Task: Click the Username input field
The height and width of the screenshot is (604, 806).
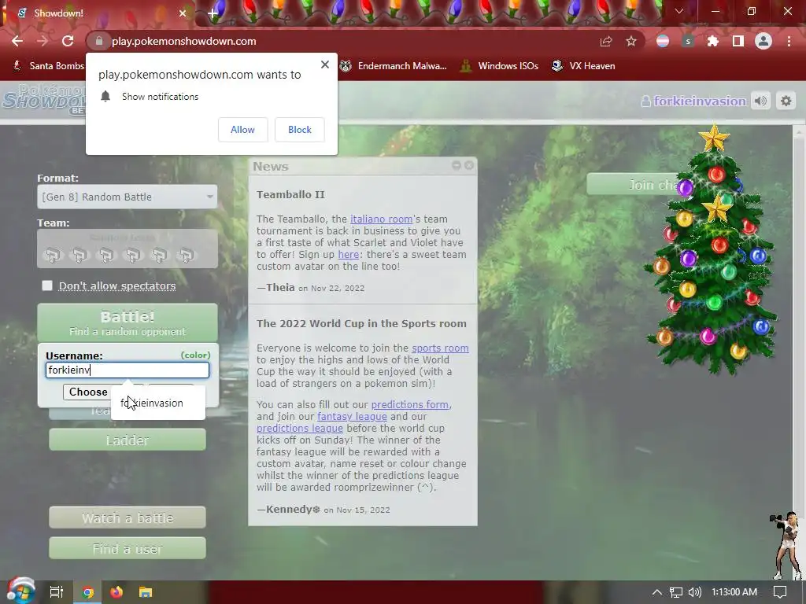Action: tap(128, 370)
